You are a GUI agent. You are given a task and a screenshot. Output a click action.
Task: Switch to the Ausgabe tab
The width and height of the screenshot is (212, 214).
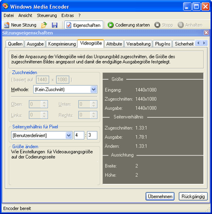coord(35,44)
